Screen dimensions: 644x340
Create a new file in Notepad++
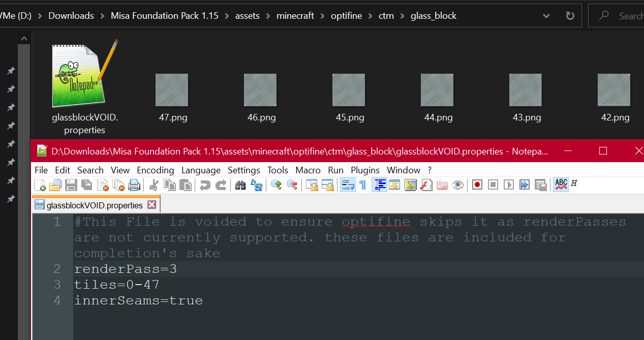pyautogui.click(x=40, y=184)
